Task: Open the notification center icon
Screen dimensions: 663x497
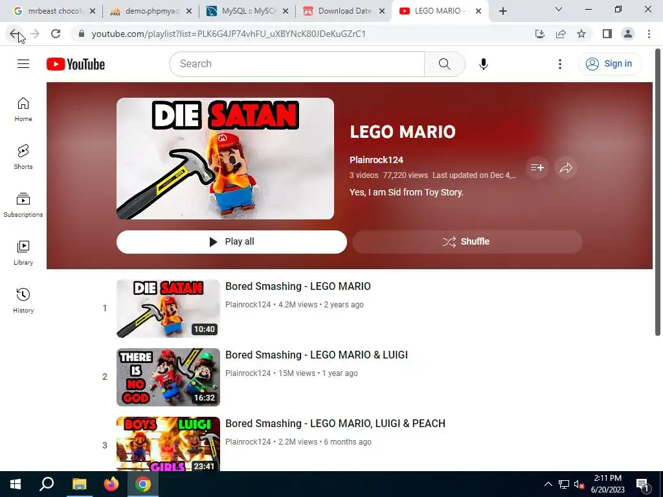Action: coord(643,484)
